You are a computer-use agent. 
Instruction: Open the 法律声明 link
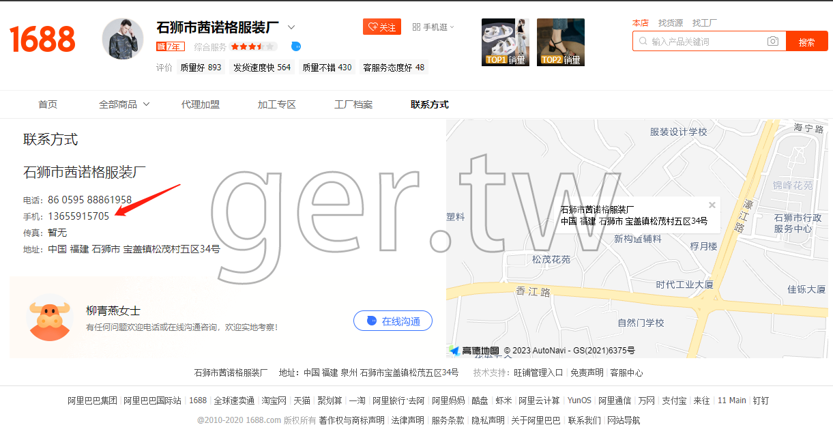408,420
